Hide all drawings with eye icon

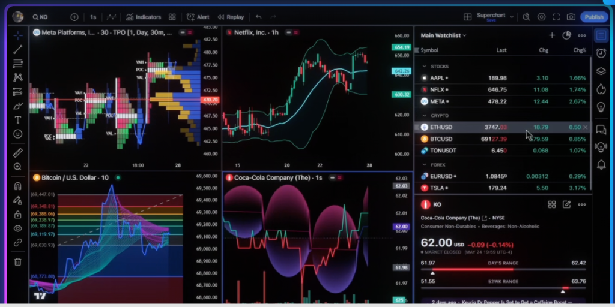(x=17, y=228)
